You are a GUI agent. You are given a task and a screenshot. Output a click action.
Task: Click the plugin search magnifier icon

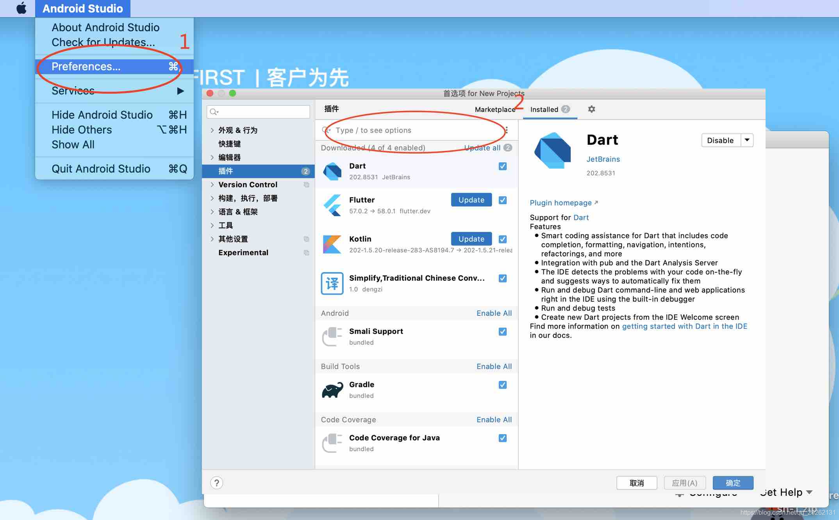326,130
